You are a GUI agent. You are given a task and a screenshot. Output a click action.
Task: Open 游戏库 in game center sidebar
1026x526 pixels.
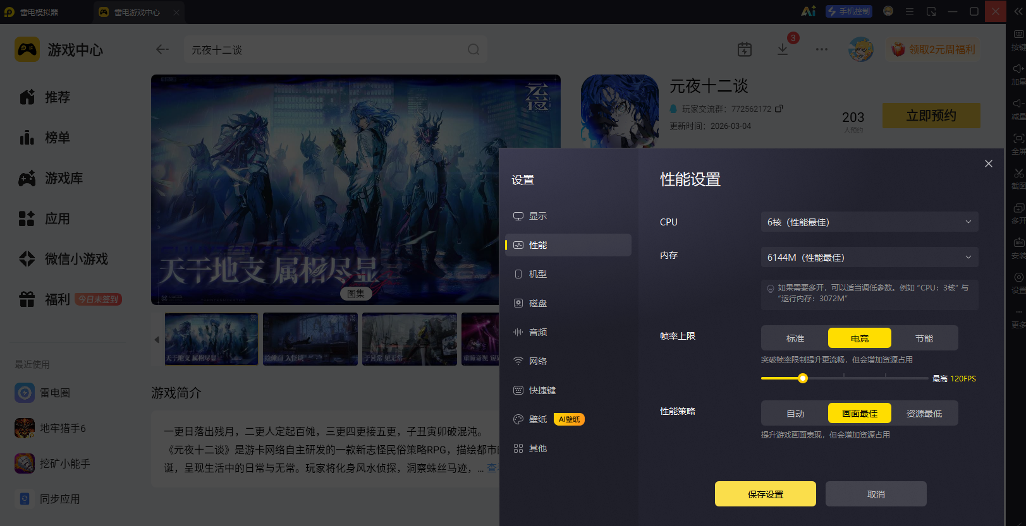pyautogui.click(x=51, y=178)
